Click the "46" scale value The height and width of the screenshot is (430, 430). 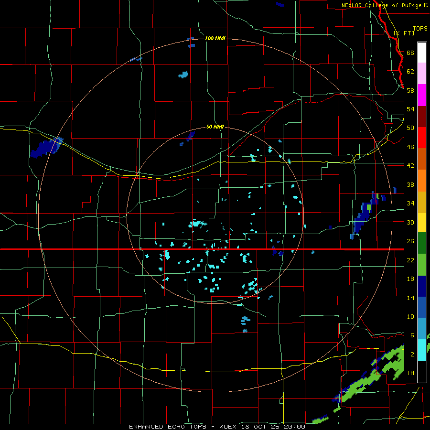coord(410,147)
